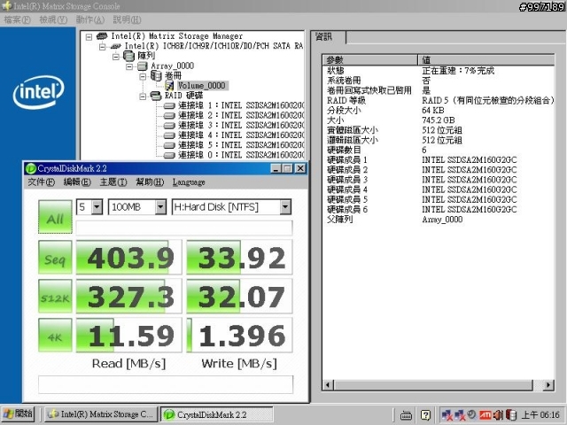Start the 512K benchmark test
Image resolution: width=567 pixels, height=425 pixels.
point(55,297)
